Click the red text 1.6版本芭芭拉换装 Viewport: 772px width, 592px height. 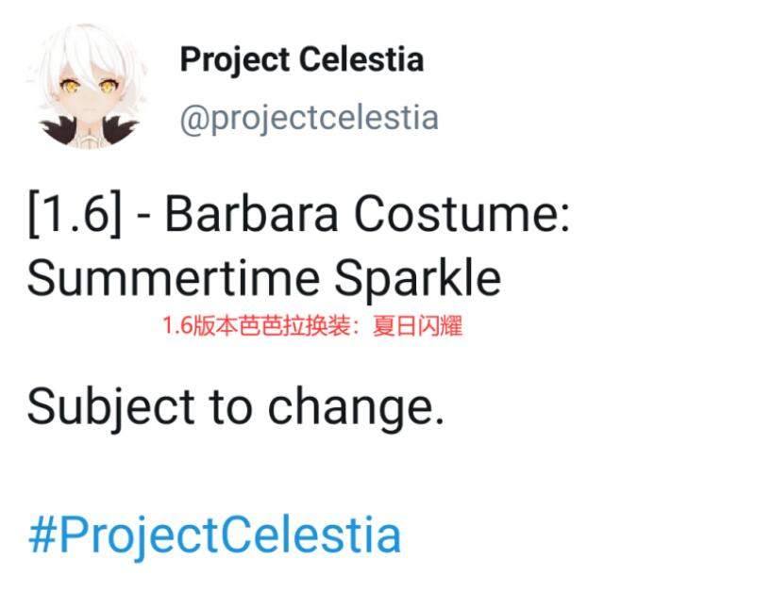(256, 326)
